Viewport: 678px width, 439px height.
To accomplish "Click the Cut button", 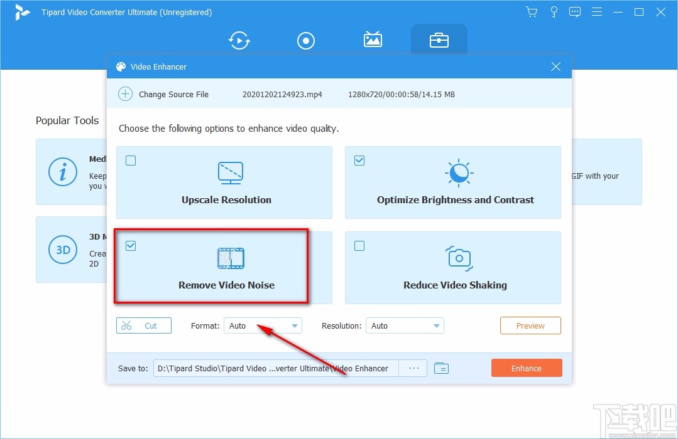I will click(x=143, y=325).
